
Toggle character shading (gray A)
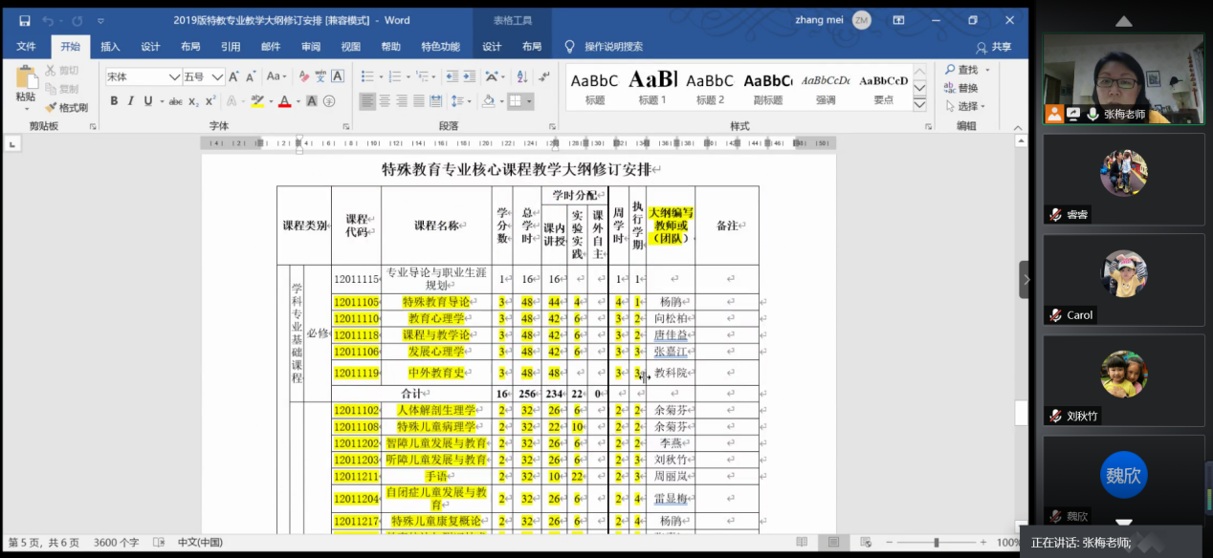(314, 101)
